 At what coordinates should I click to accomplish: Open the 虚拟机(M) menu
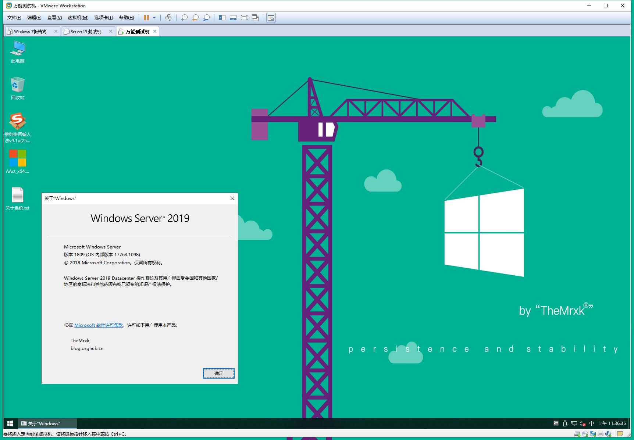[x=78, y=18]
